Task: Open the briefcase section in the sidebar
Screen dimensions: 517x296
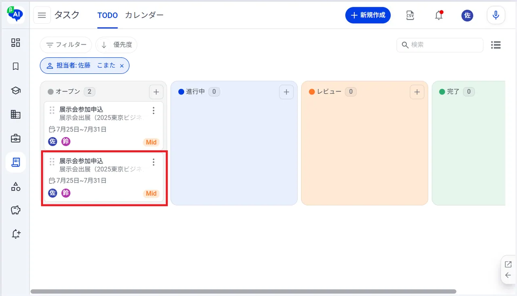Action: (x=16, y=138)
